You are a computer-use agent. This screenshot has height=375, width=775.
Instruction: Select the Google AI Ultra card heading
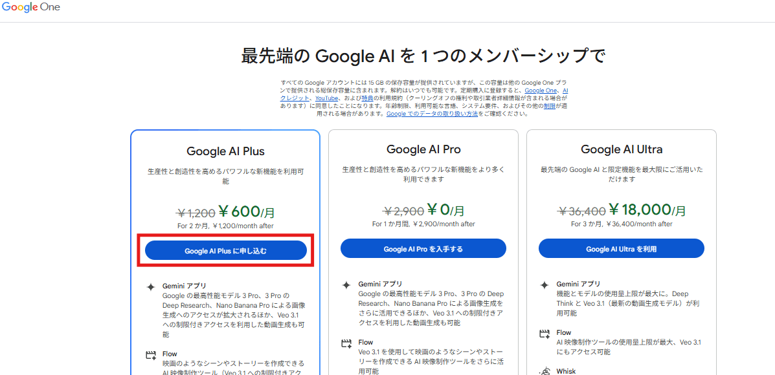(622, 149)
